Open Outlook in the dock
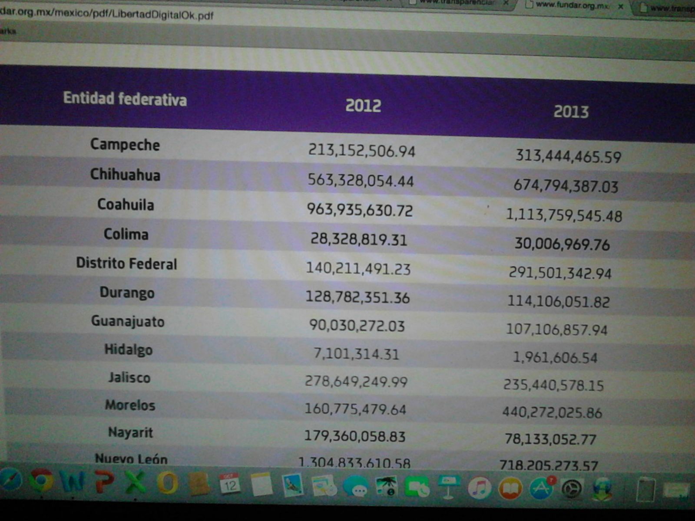695x521 pixels. 167,483
